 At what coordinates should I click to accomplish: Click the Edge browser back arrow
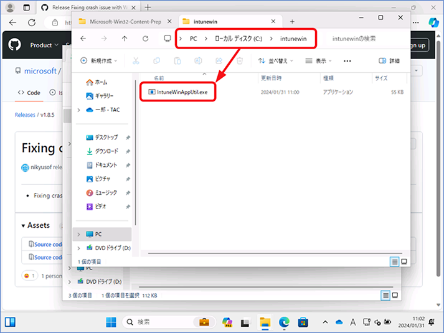12,22
